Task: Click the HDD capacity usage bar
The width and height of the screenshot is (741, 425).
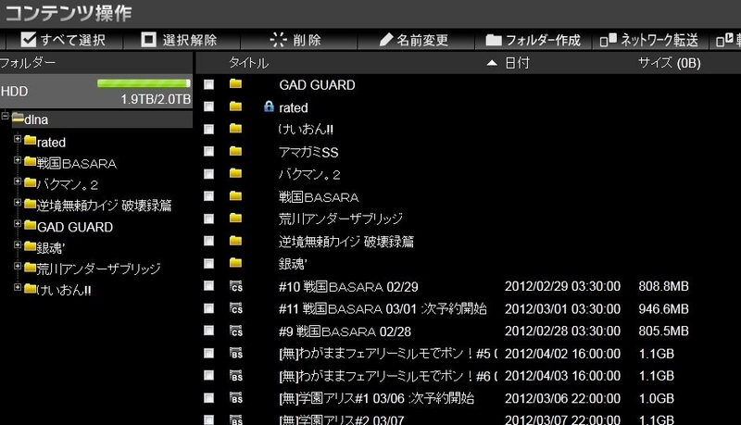Action: [x=144, y=83]
